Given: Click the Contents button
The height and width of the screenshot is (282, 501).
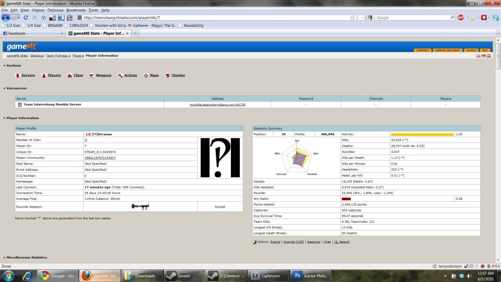Looking at the screenshot, I should tap(422, 50).
